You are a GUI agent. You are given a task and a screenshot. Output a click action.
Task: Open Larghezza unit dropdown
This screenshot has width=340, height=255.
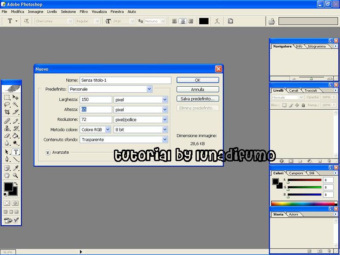tap(165, 99)
